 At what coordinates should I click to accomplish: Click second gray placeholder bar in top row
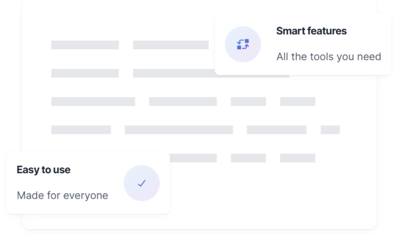click(171, 45)
